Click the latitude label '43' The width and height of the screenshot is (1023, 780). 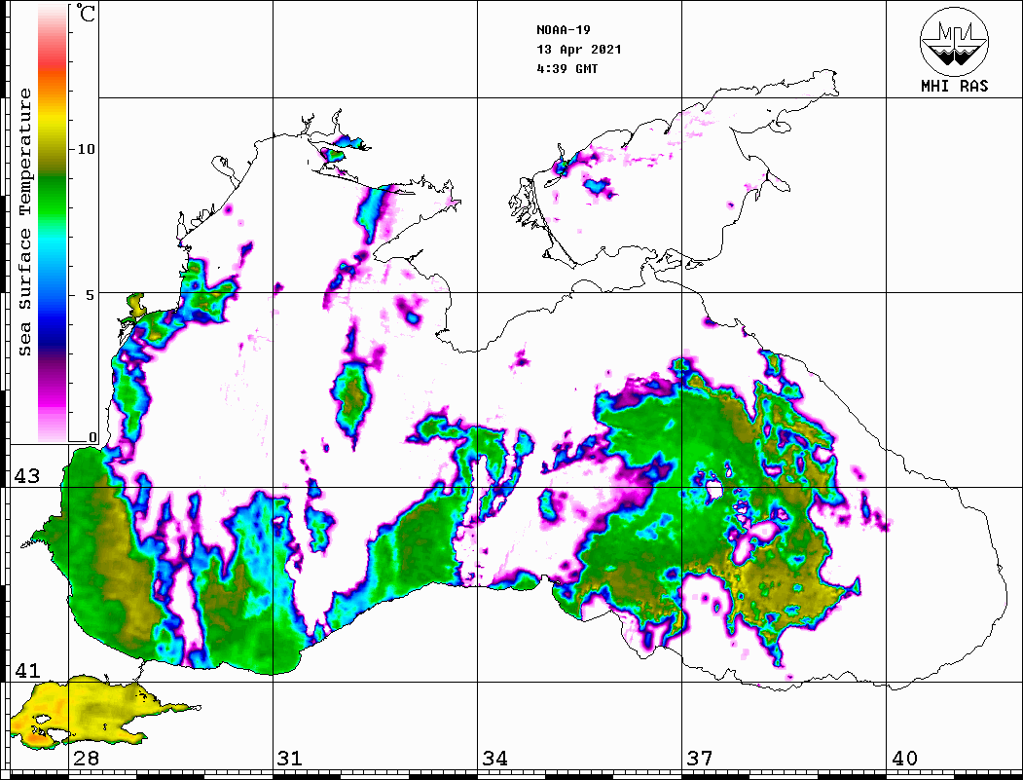(x=27, y=476)
